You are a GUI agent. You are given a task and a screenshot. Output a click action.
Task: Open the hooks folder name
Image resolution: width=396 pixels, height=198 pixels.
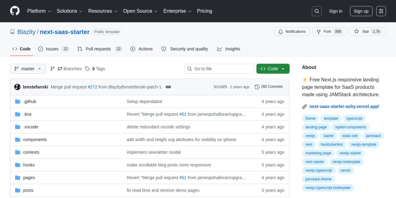(x=29, y=165)
